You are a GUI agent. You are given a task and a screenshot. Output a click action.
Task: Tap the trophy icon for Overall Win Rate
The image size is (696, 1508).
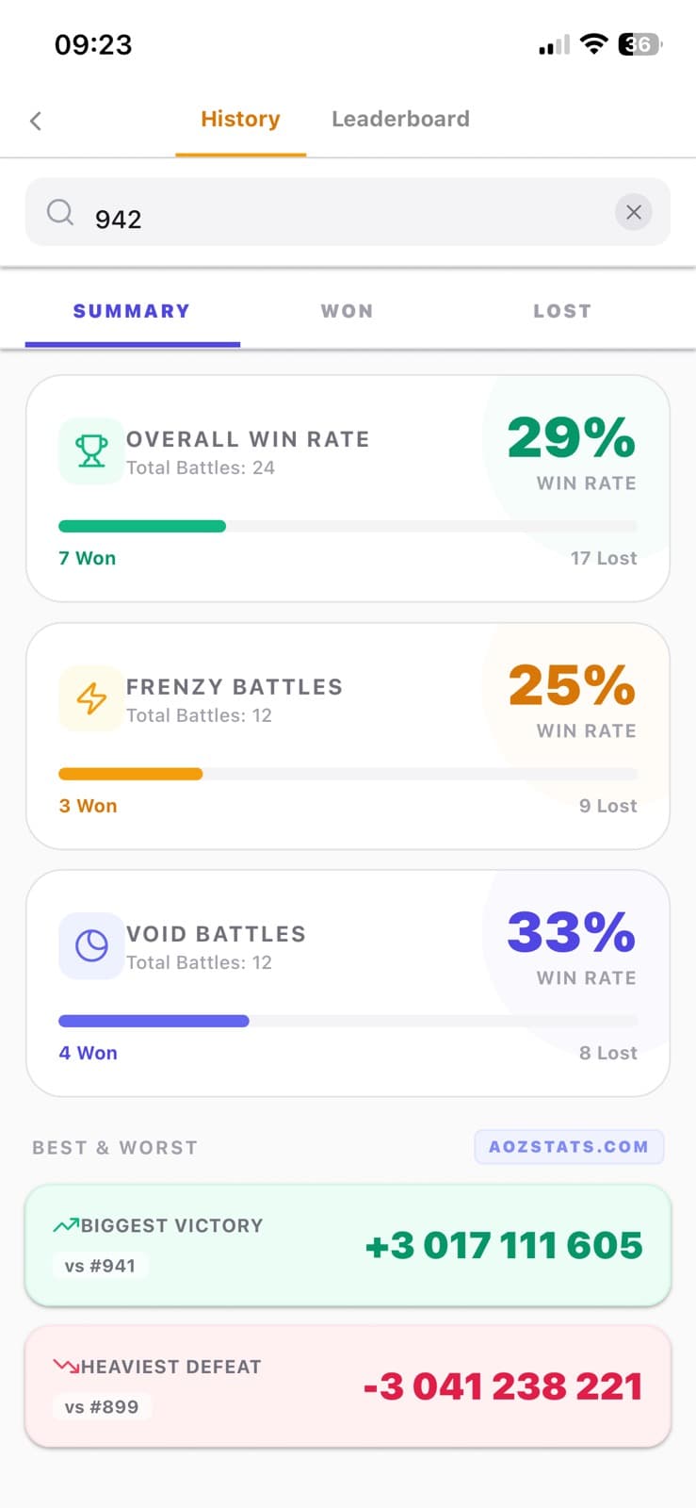click(x=91, y=451)
